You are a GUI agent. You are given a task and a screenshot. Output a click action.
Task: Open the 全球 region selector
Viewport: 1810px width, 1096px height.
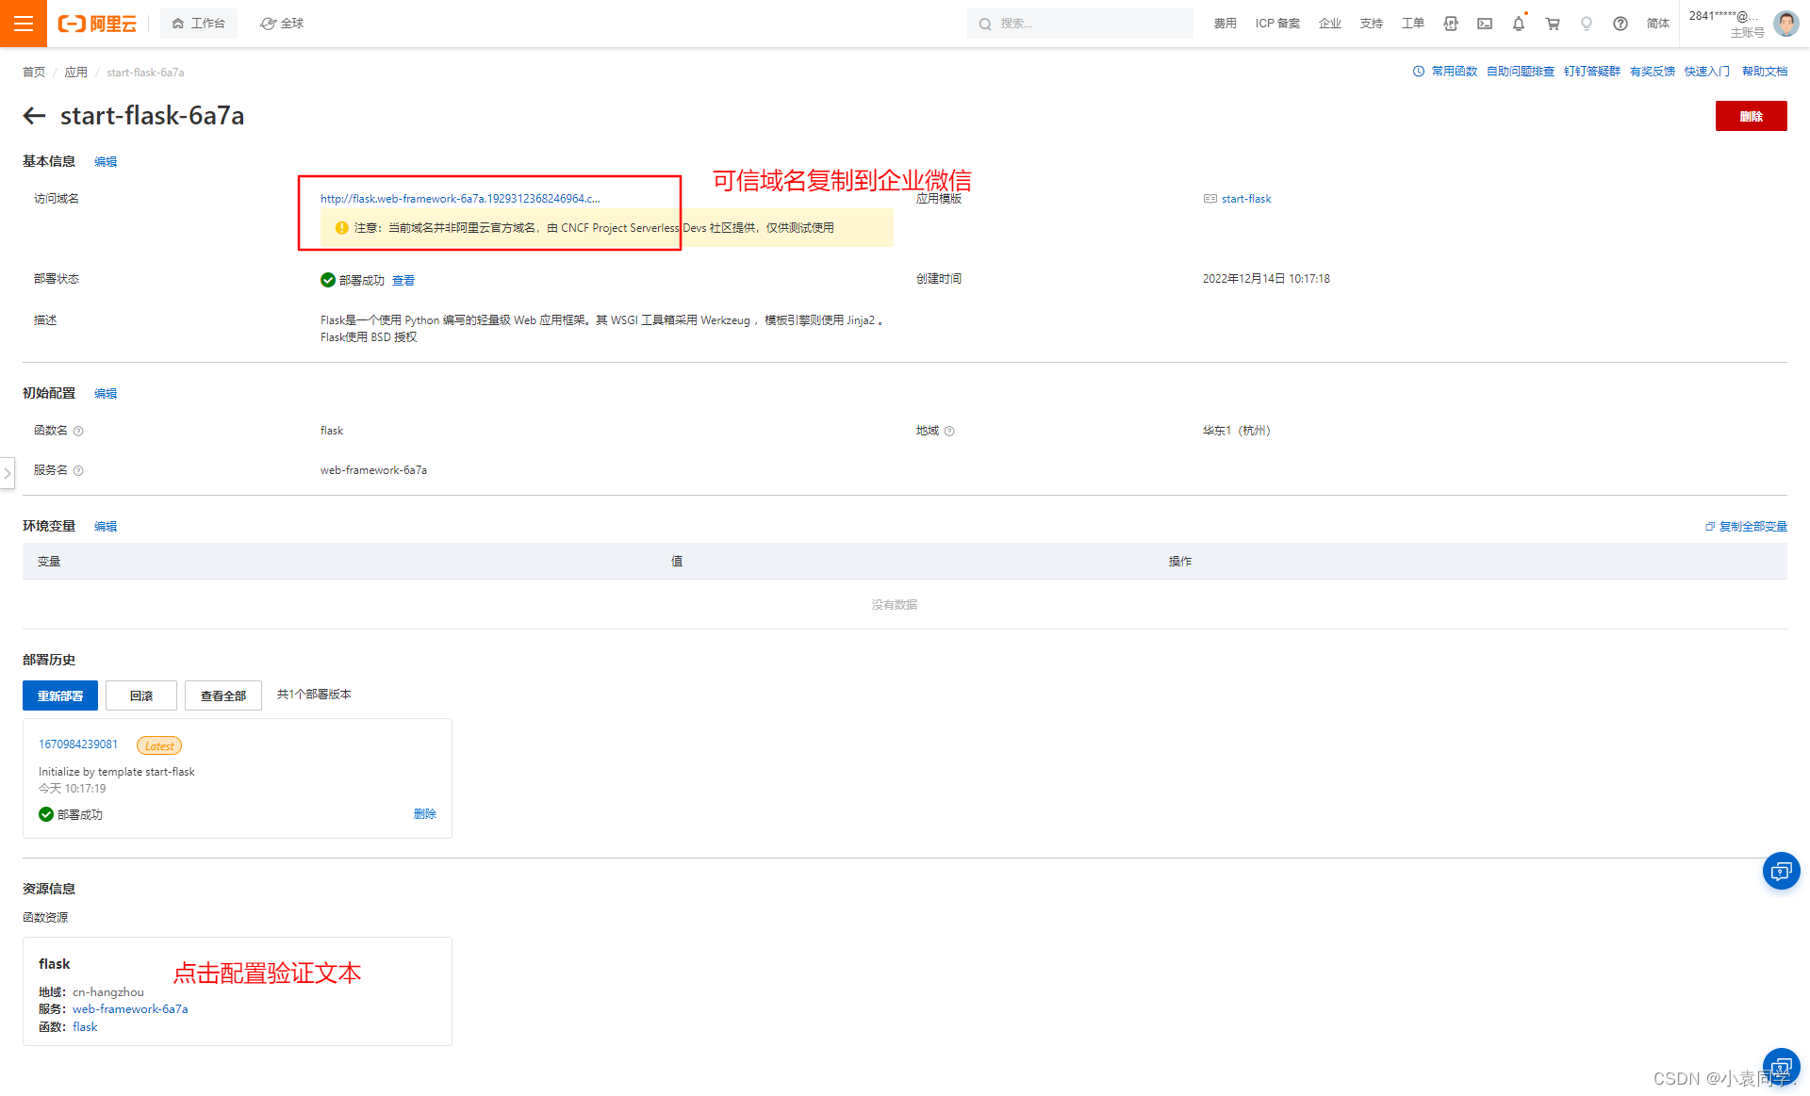(282, 24)
